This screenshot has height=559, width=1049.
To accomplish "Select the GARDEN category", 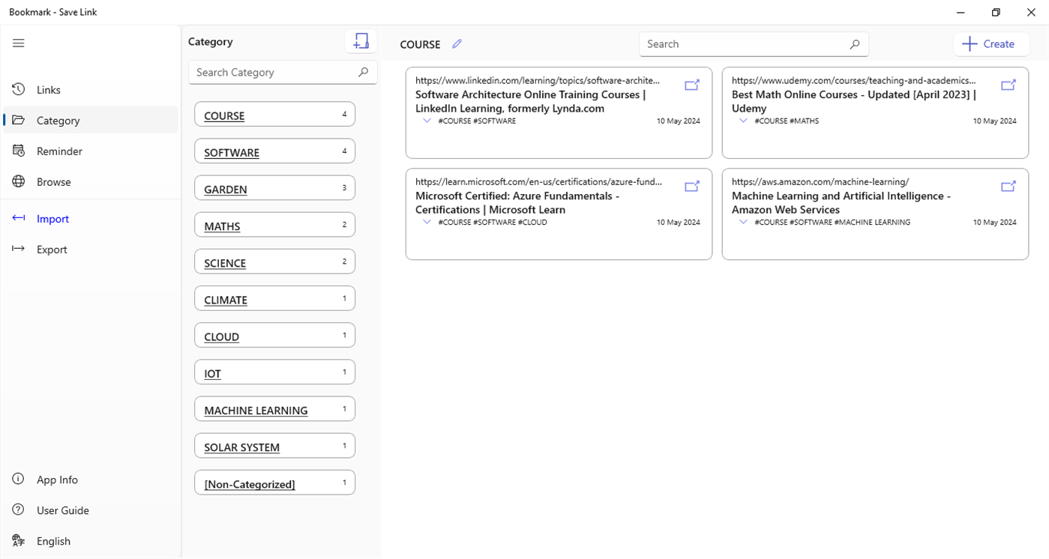I will point(274,189).
